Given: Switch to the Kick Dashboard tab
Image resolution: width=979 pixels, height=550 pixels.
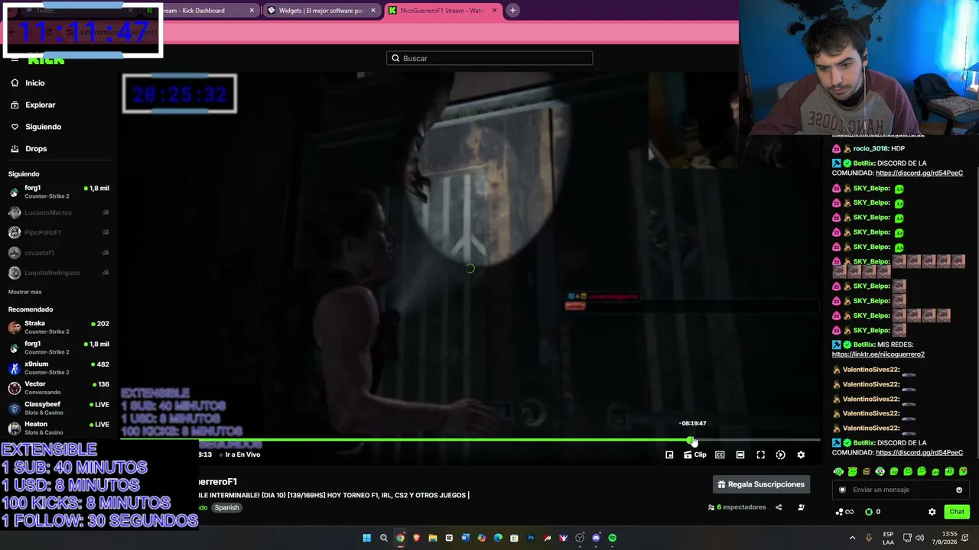Looking at the screenshot, I should point(200,11).
